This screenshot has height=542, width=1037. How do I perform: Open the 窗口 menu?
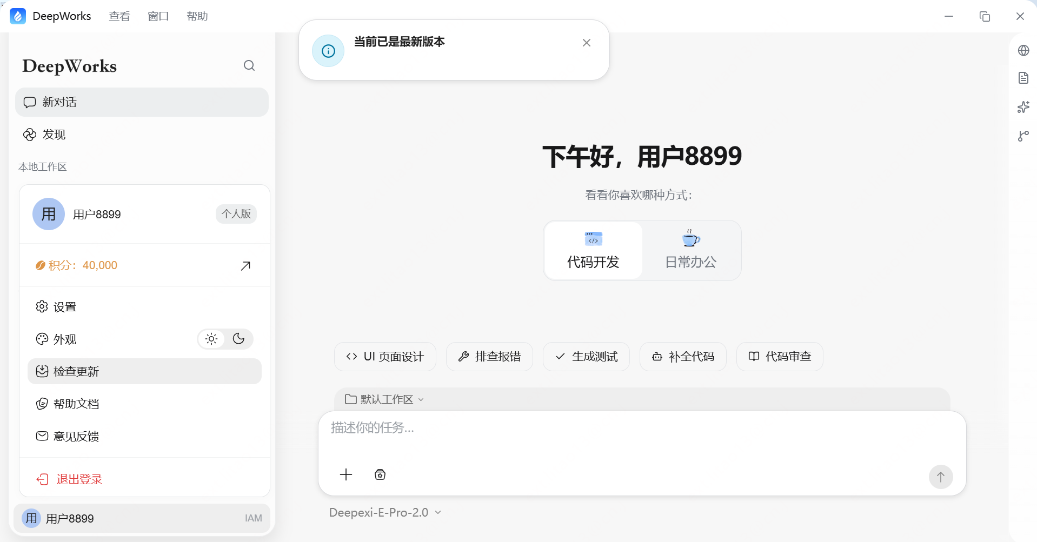pos(158,16)
